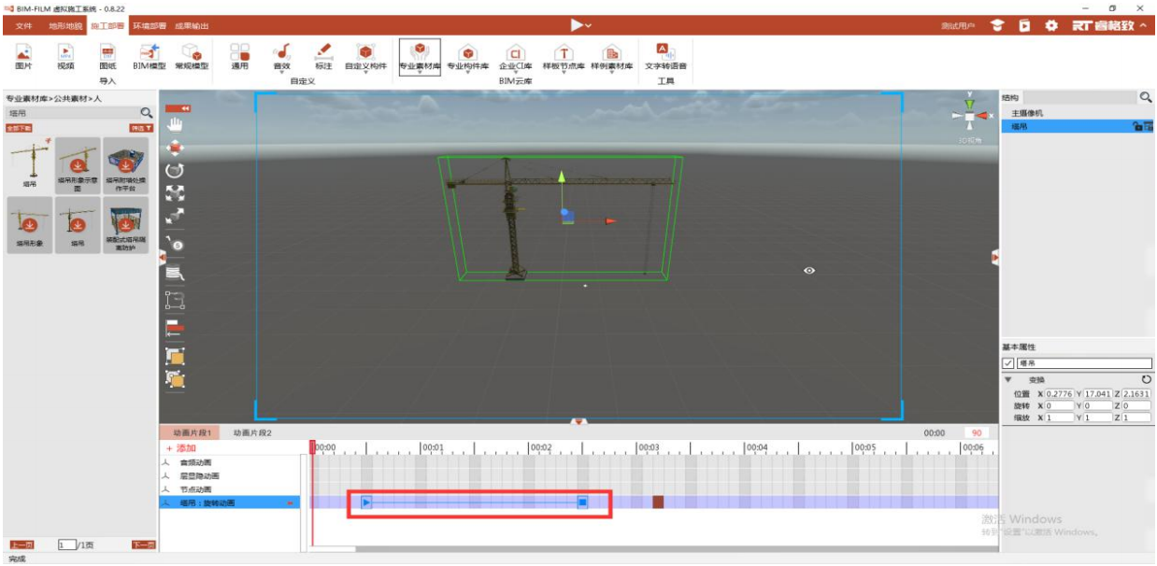Screen dimensions: 1157x566
Task: Select the 塔吊形象 material thumbnail
Action: tap(30, 224)
